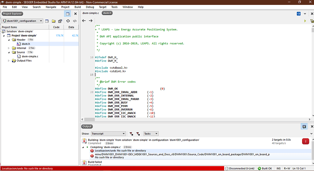Screen dimensions: 314x171
Task: Click the yellow folder icon in Project Explorer toolbar
Action: [x=53, y=21]
